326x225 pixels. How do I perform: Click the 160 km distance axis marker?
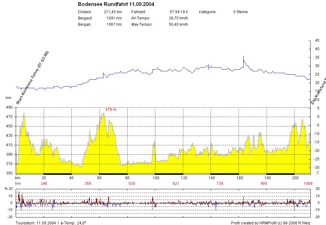pyautogui.click(x=239, y=178)
